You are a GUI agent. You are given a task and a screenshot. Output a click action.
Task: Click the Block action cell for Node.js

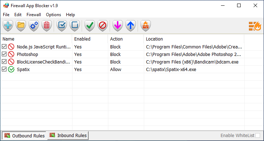click(115, 47)
